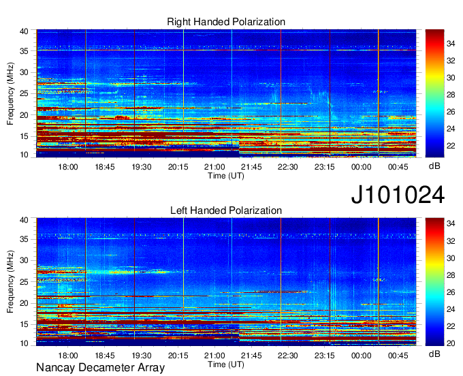Screen dimensions: 463x376
Task: Click the 00:00 time tick of Left Handed plot
Action: click(x=361, y=356)
